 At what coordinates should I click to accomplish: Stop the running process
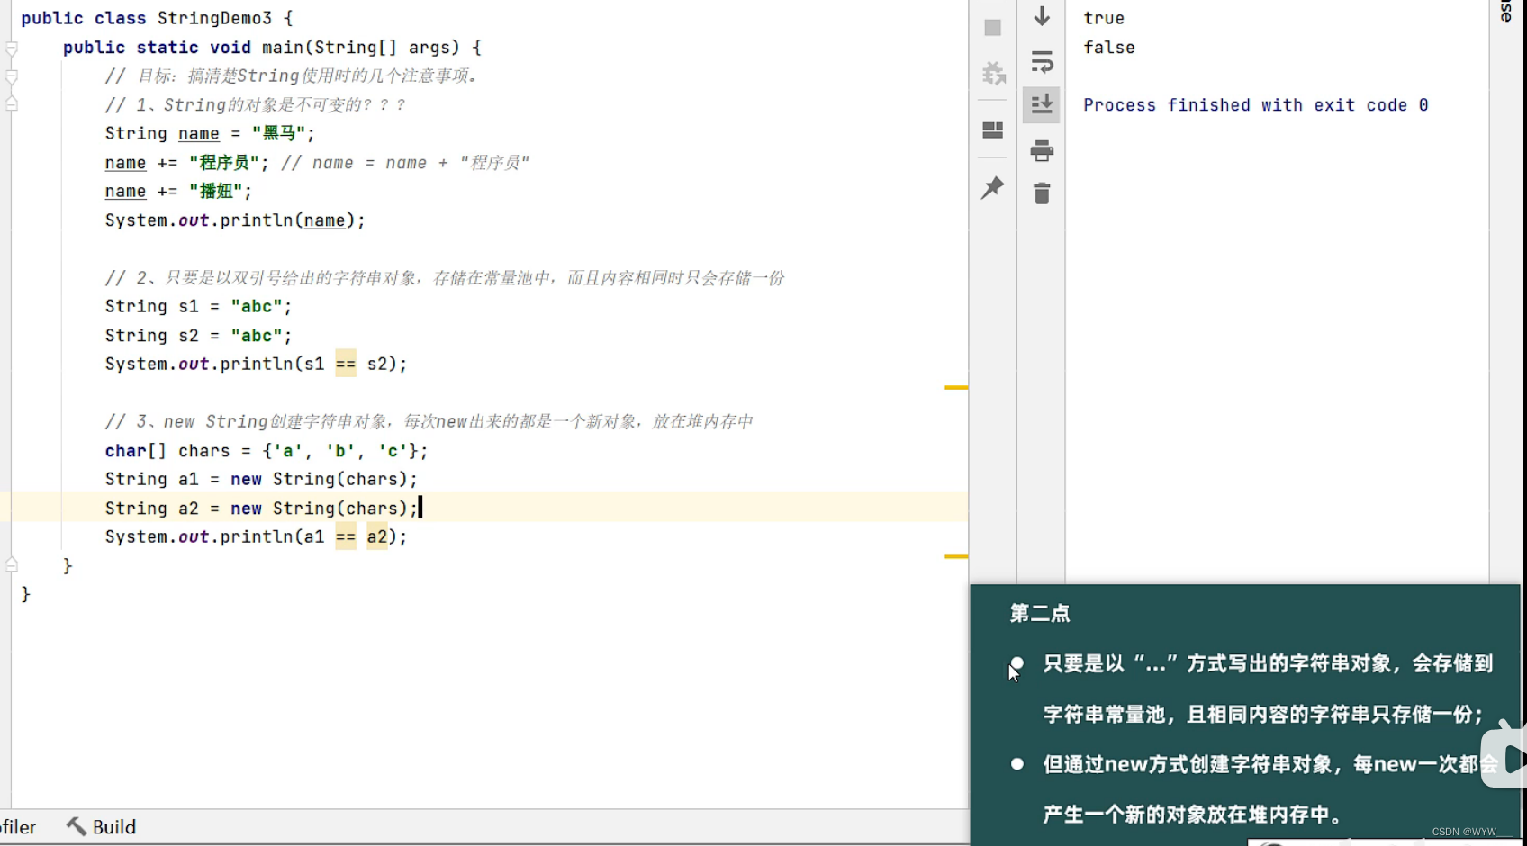coord(992,28)
